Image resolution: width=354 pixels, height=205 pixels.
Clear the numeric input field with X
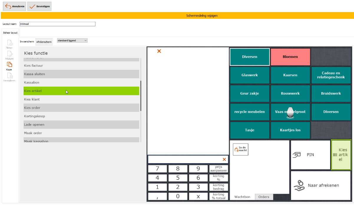pos(224,159)
